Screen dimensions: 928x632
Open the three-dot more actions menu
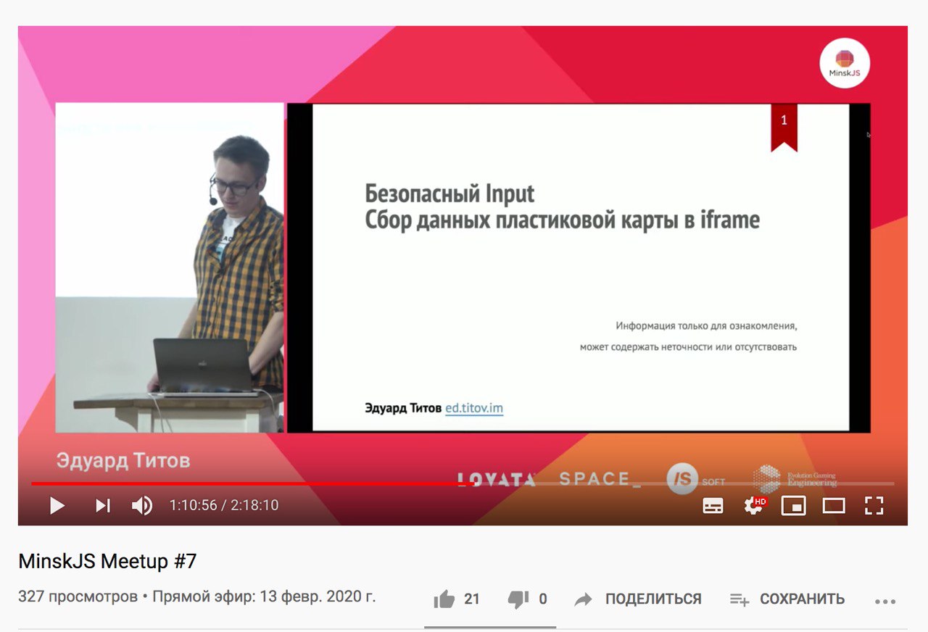(x=886, y=601)
